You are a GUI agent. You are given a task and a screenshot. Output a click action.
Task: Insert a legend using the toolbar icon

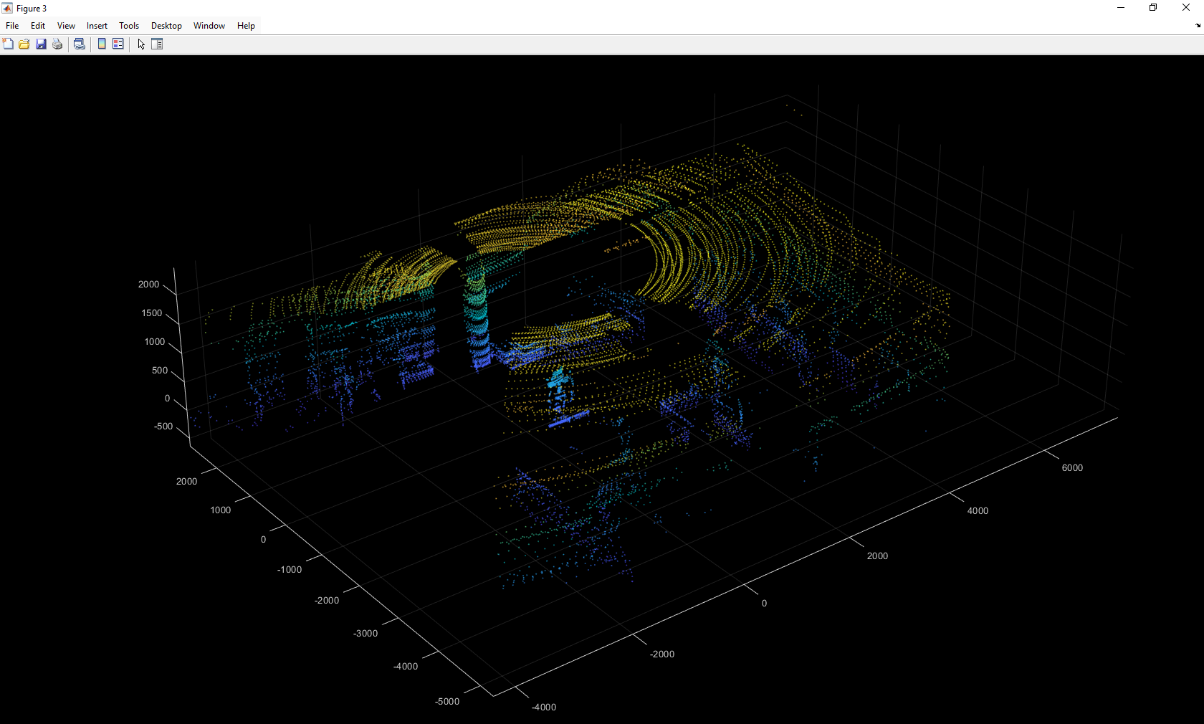pos(118,44)
